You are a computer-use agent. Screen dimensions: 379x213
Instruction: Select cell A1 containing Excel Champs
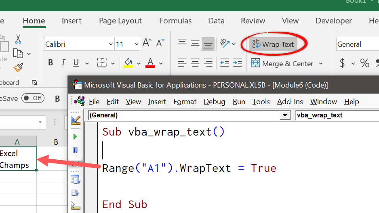pyautogui.click(x=18, y=159)
